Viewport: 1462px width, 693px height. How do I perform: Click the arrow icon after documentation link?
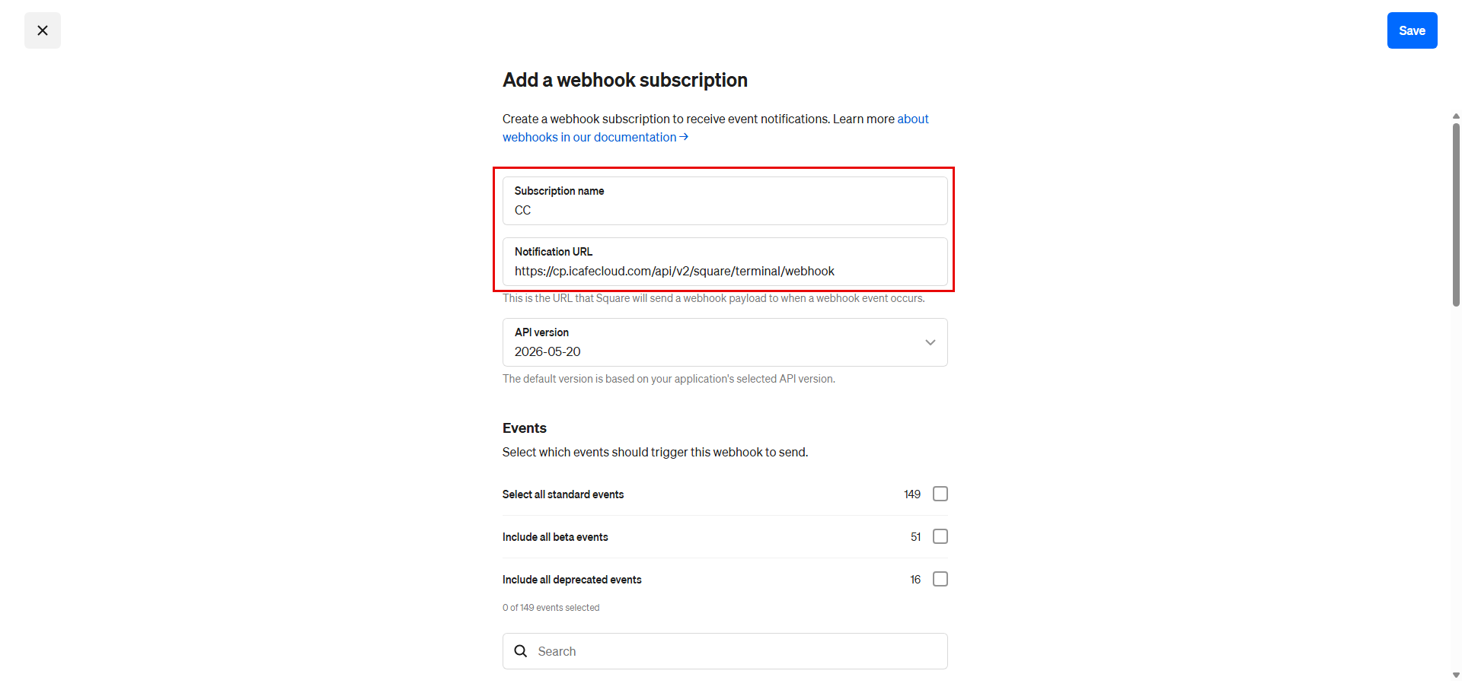[684, 137]
